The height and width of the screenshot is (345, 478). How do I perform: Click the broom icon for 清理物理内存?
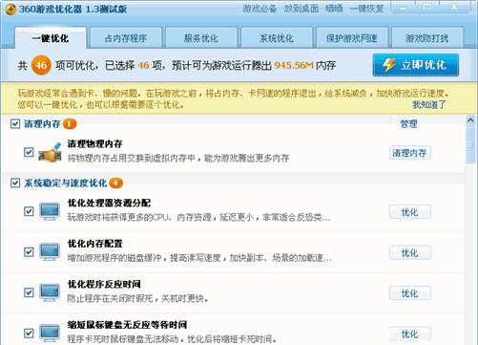(x=50, y=152)
